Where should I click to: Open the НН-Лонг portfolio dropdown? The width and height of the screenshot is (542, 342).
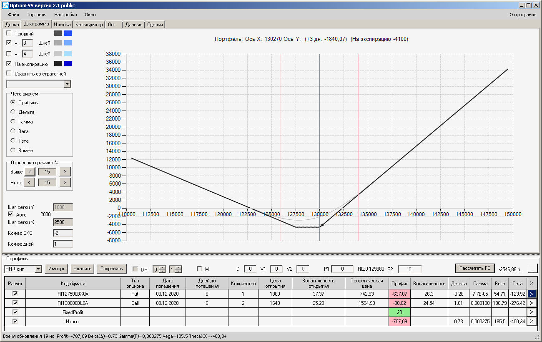point(38,269)
